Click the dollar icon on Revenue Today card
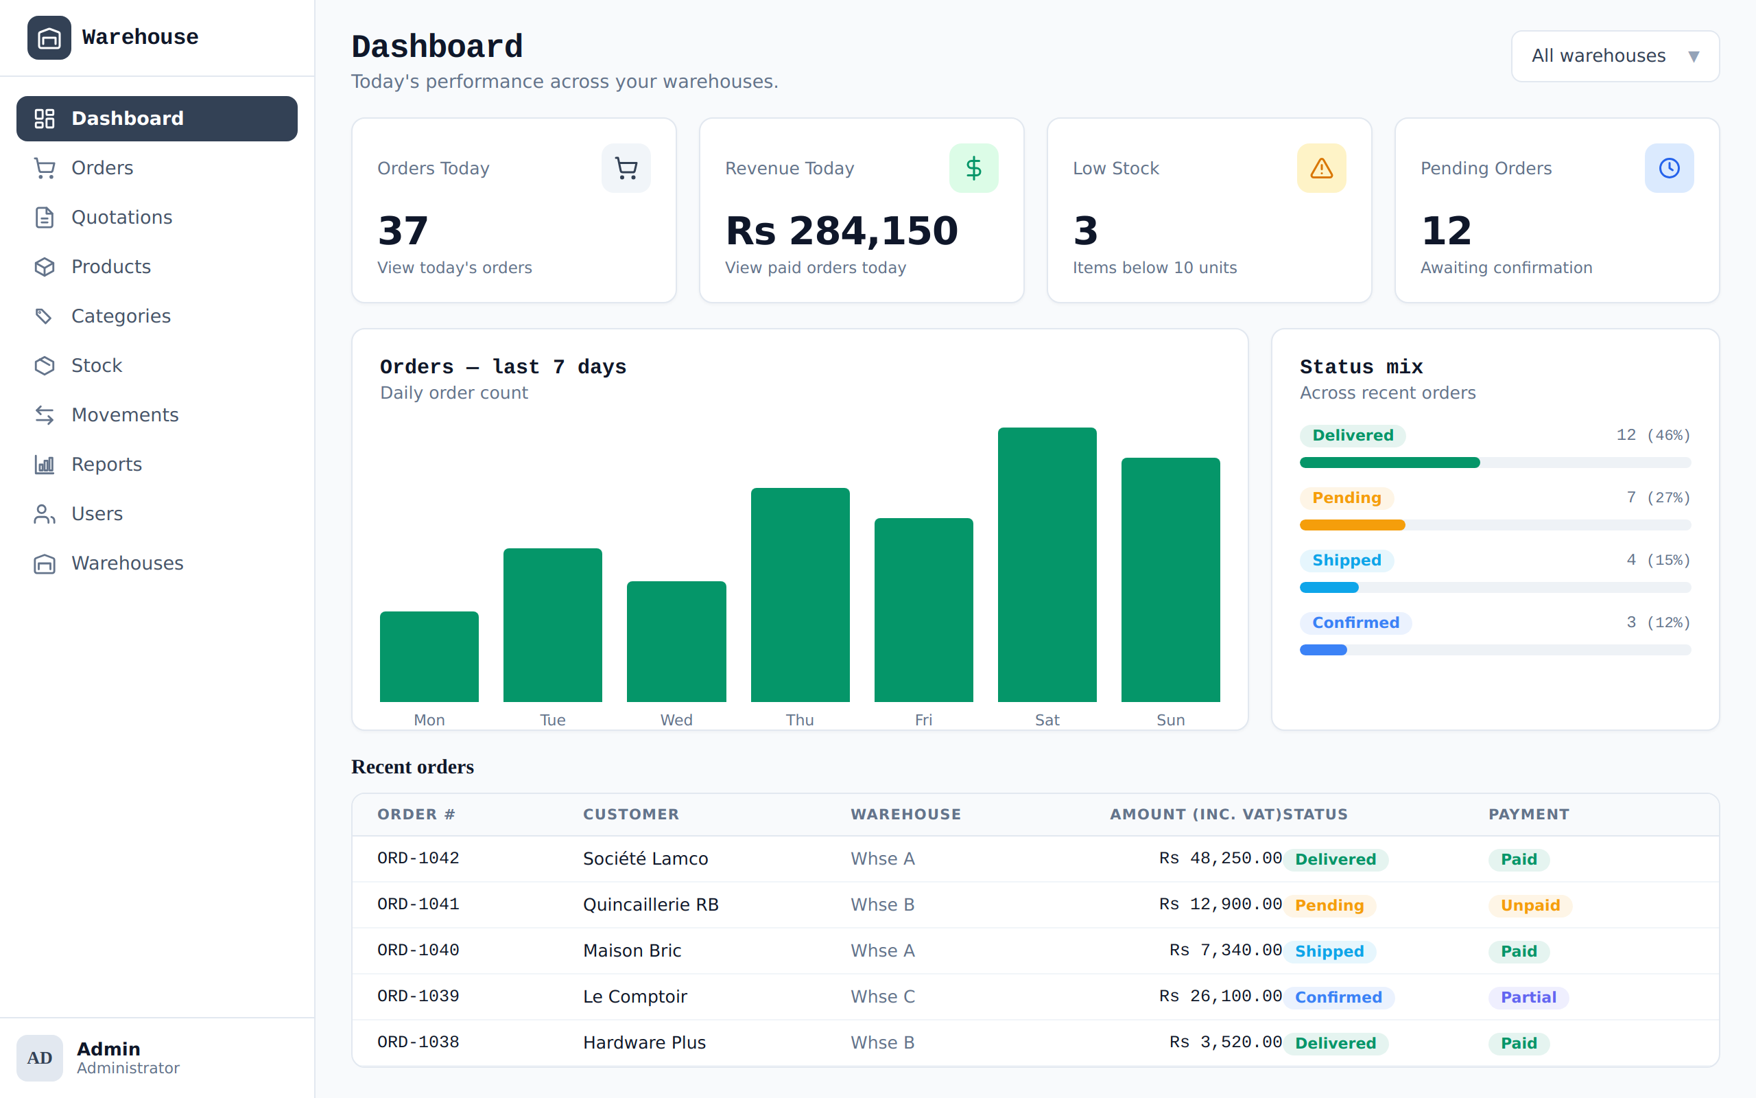 tap(974, 169)
